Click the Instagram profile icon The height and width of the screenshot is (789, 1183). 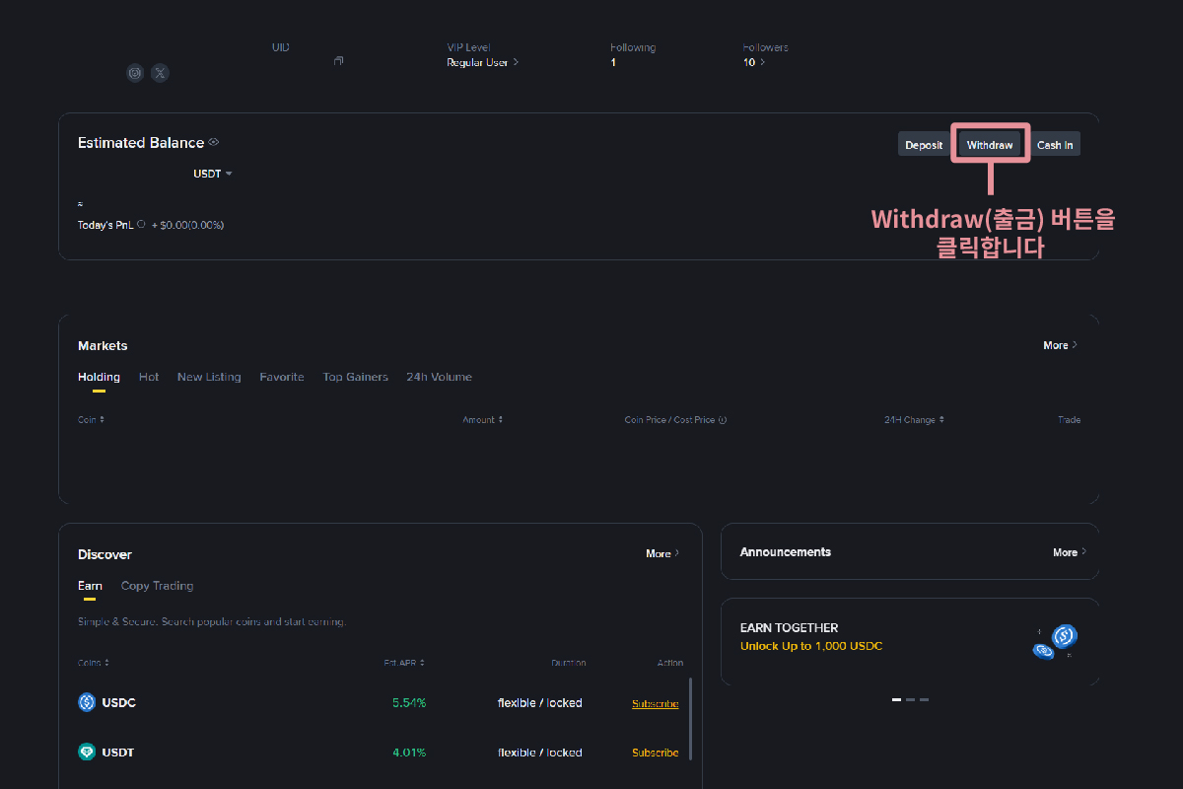[135, 73]
